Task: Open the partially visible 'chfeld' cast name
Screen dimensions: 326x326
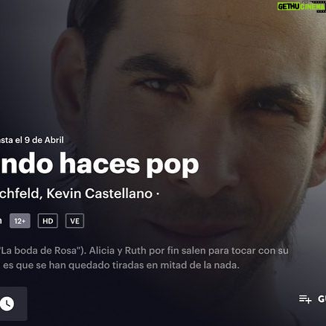Action: (19, 194)
